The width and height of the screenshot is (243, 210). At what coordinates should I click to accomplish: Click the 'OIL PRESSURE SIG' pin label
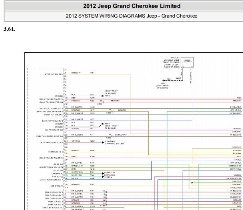point(54,130)
